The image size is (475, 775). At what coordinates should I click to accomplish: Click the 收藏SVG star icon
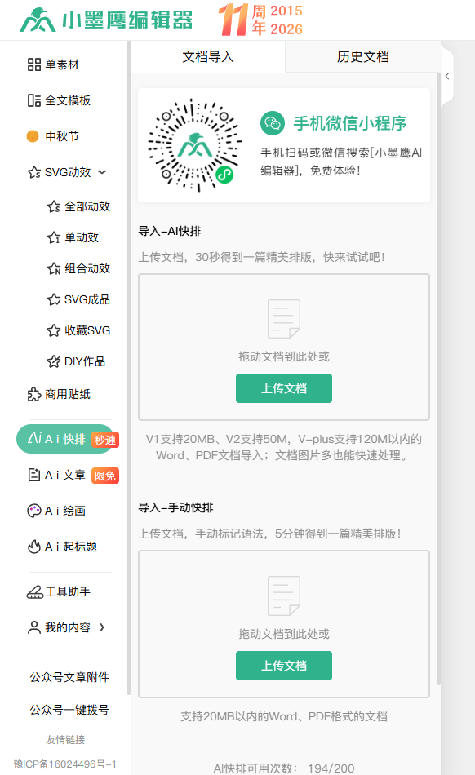tap(54, 330)
